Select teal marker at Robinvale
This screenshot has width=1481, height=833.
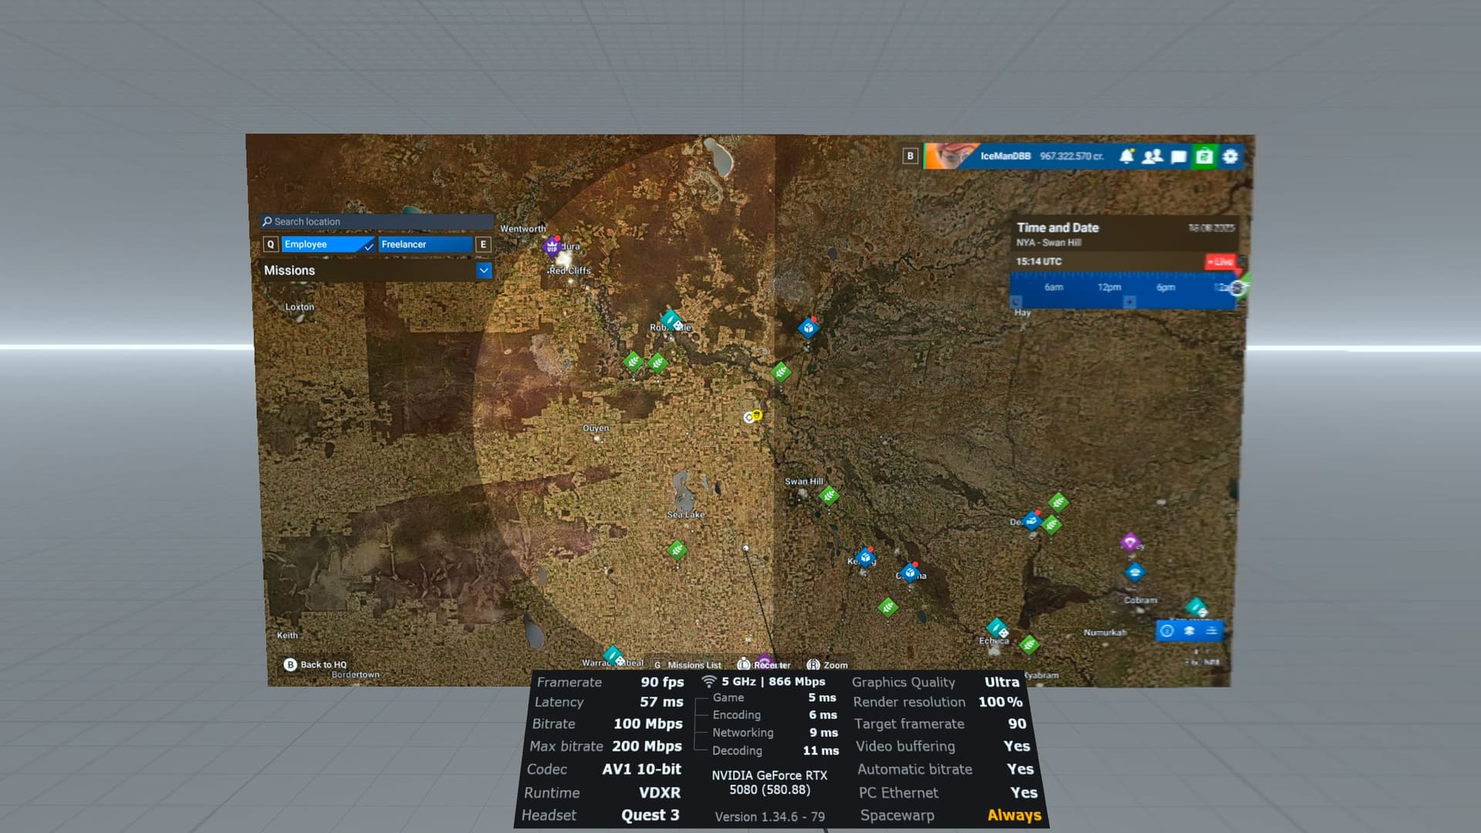670,319
